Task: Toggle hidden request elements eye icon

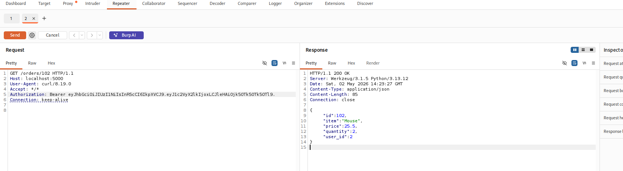Action: (x=265, y=63)
